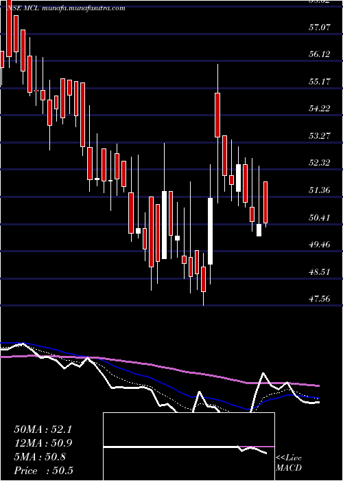343x481 pixels.
Task: Click the 55.17 price axis label
Action: point(319,82)
